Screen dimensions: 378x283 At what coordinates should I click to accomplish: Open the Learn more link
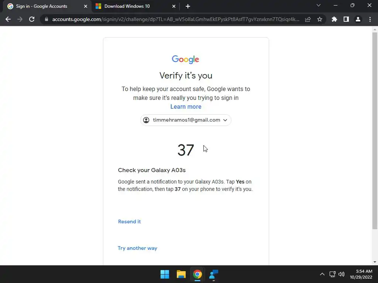[186, 106]
